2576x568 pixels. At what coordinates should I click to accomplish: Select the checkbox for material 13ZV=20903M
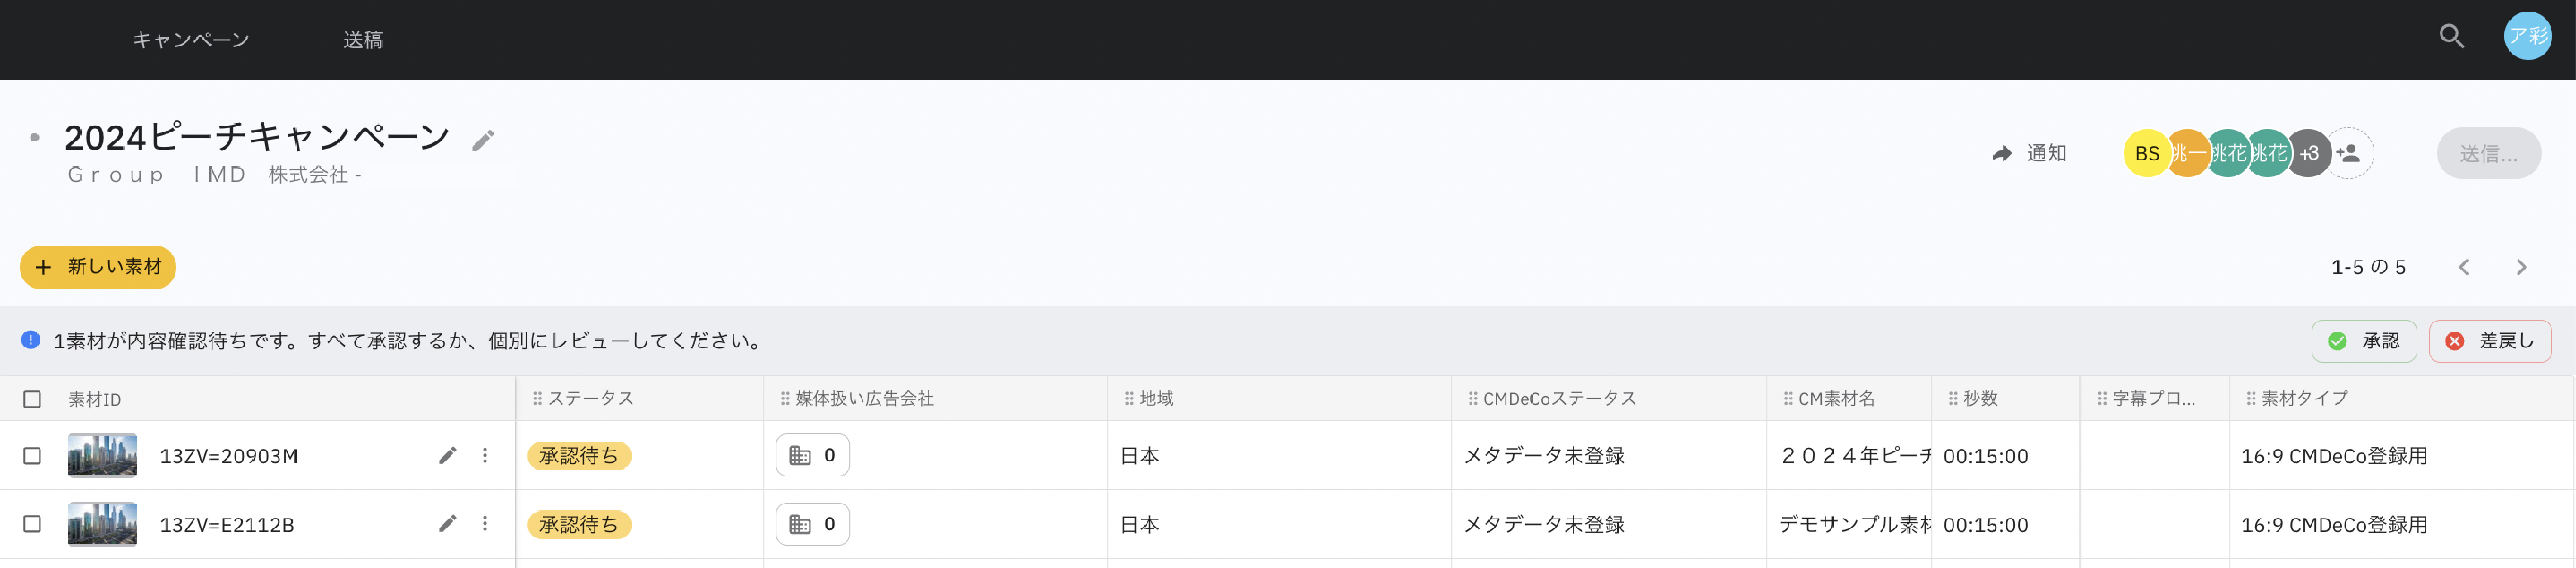[x=31, y=455]
